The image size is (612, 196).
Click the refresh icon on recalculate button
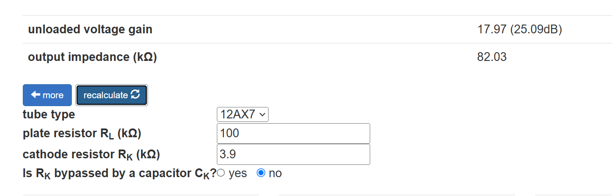135,95
